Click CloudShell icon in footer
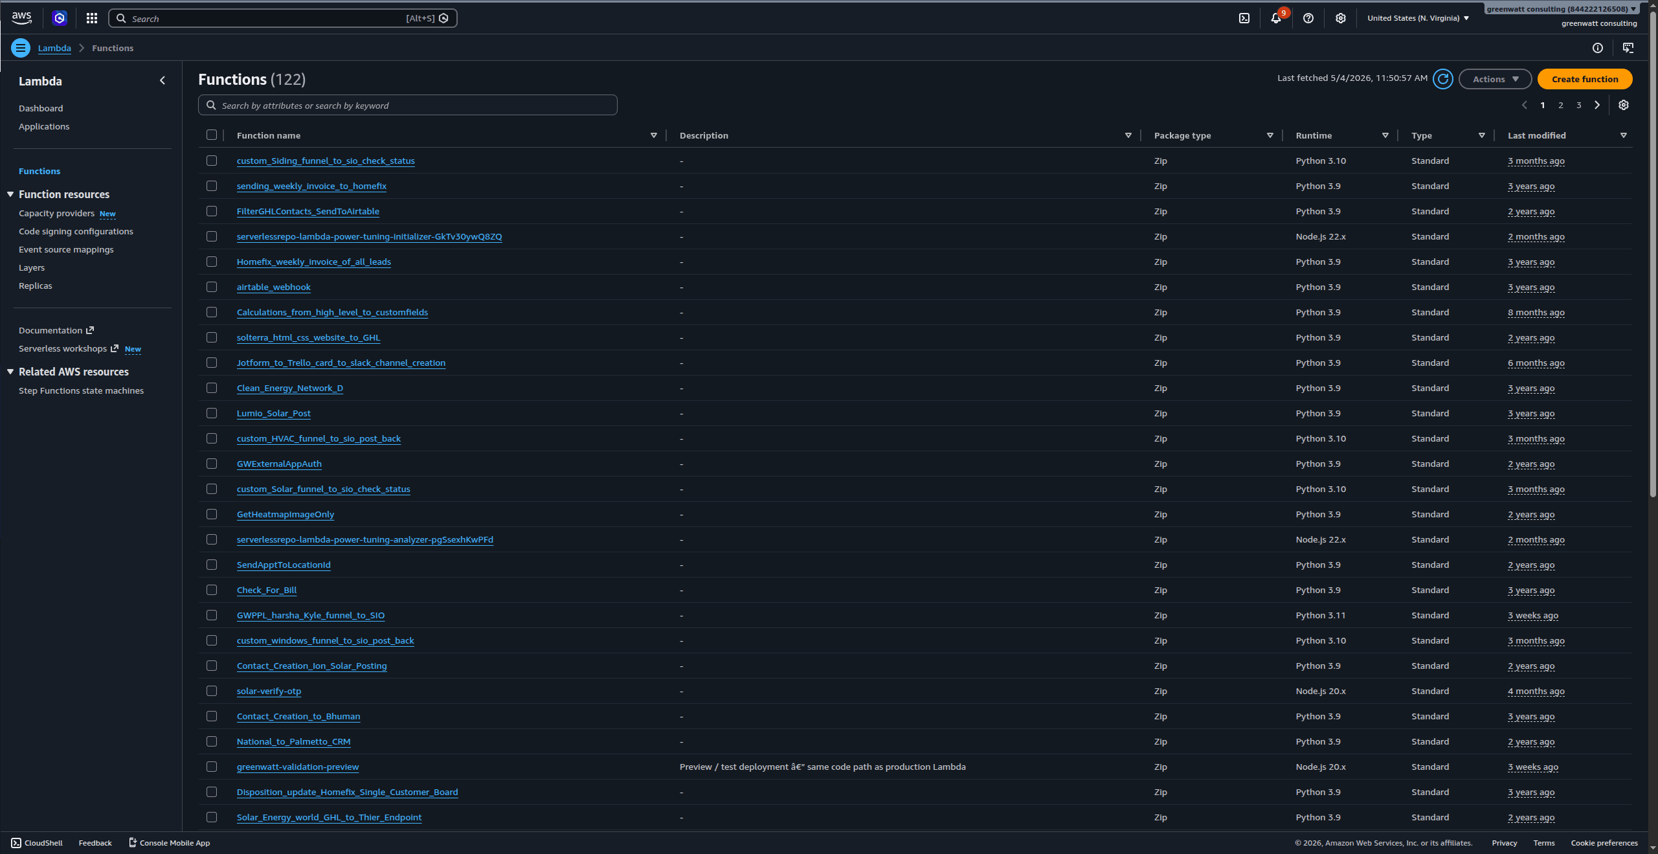Viewport: 1658px width, 854px height. [16, 843]
